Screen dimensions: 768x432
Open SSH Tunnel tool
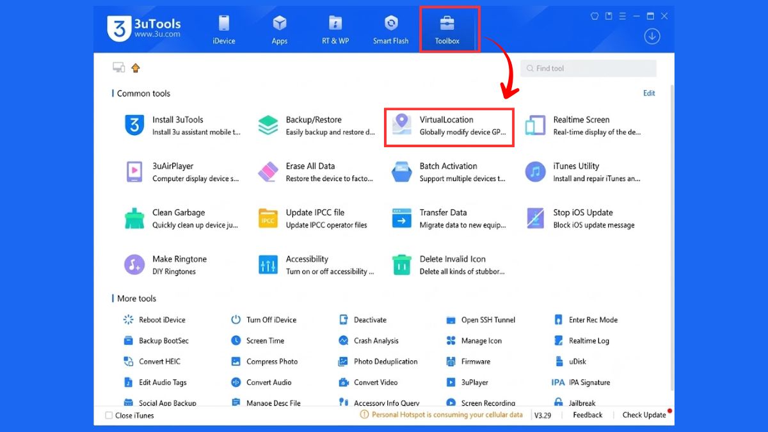point(480,320)
